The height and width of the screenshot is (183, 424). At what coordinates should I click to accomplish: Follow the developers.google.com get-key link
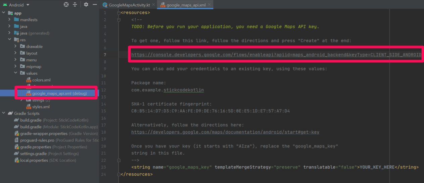(225, 132)
